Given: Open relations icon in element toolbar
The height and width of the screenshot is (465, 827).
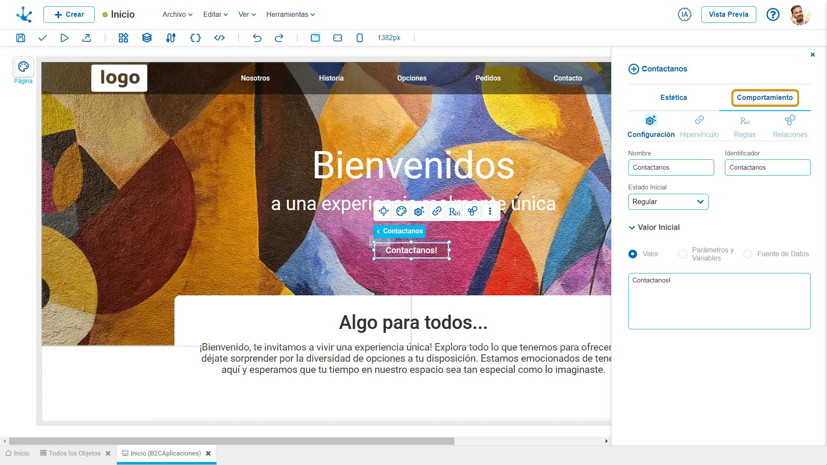Looking at the screenshot, I should (473, 211).
